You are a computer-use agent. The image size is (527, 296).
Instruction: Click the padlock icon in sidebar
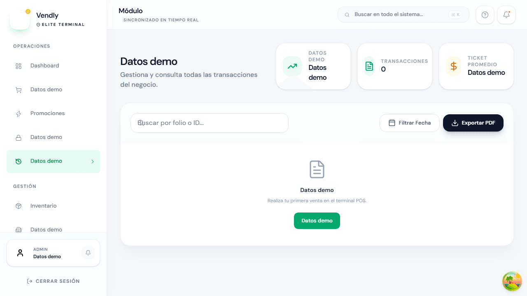(x=19, y=138)
